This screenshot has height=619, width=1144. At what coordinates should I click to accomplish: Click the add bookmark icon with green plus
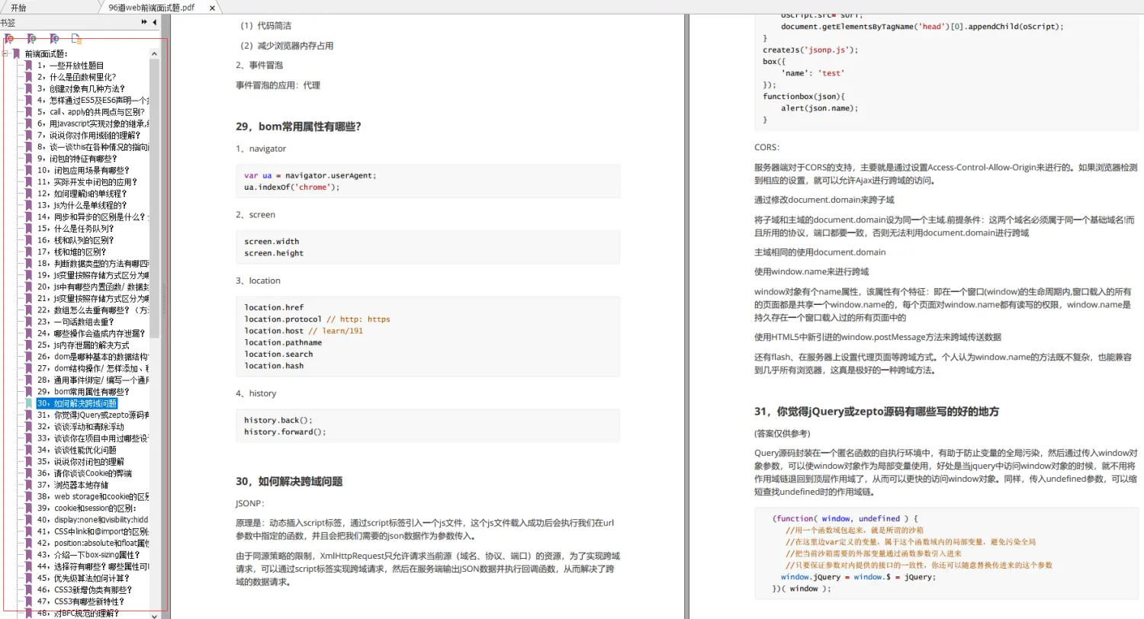pyautogui.click(x=31, y=38)
